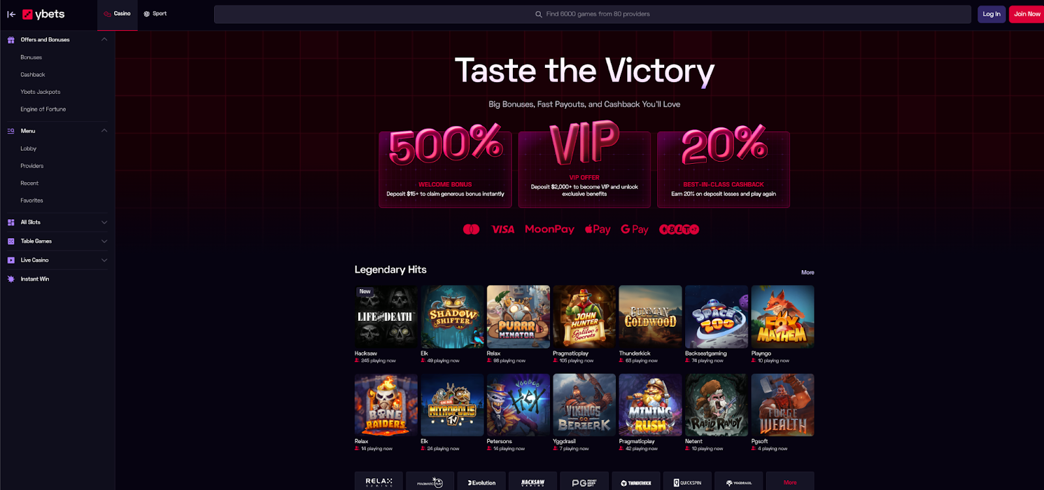This screenshot has width=1044, height=490.
Task: Open the Cashback link in sidebar
Action: 33,75
